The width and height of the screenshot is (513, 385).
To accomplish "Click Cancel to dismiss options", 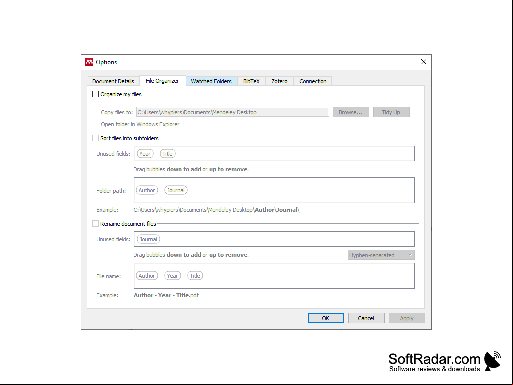I will (x=366, y=318).
